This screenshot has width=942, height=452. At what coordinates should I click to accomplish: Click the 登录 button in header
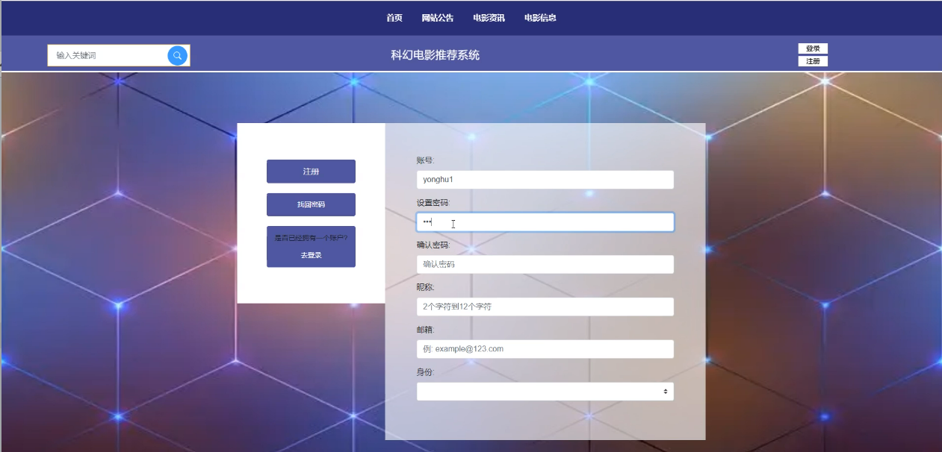813,48
